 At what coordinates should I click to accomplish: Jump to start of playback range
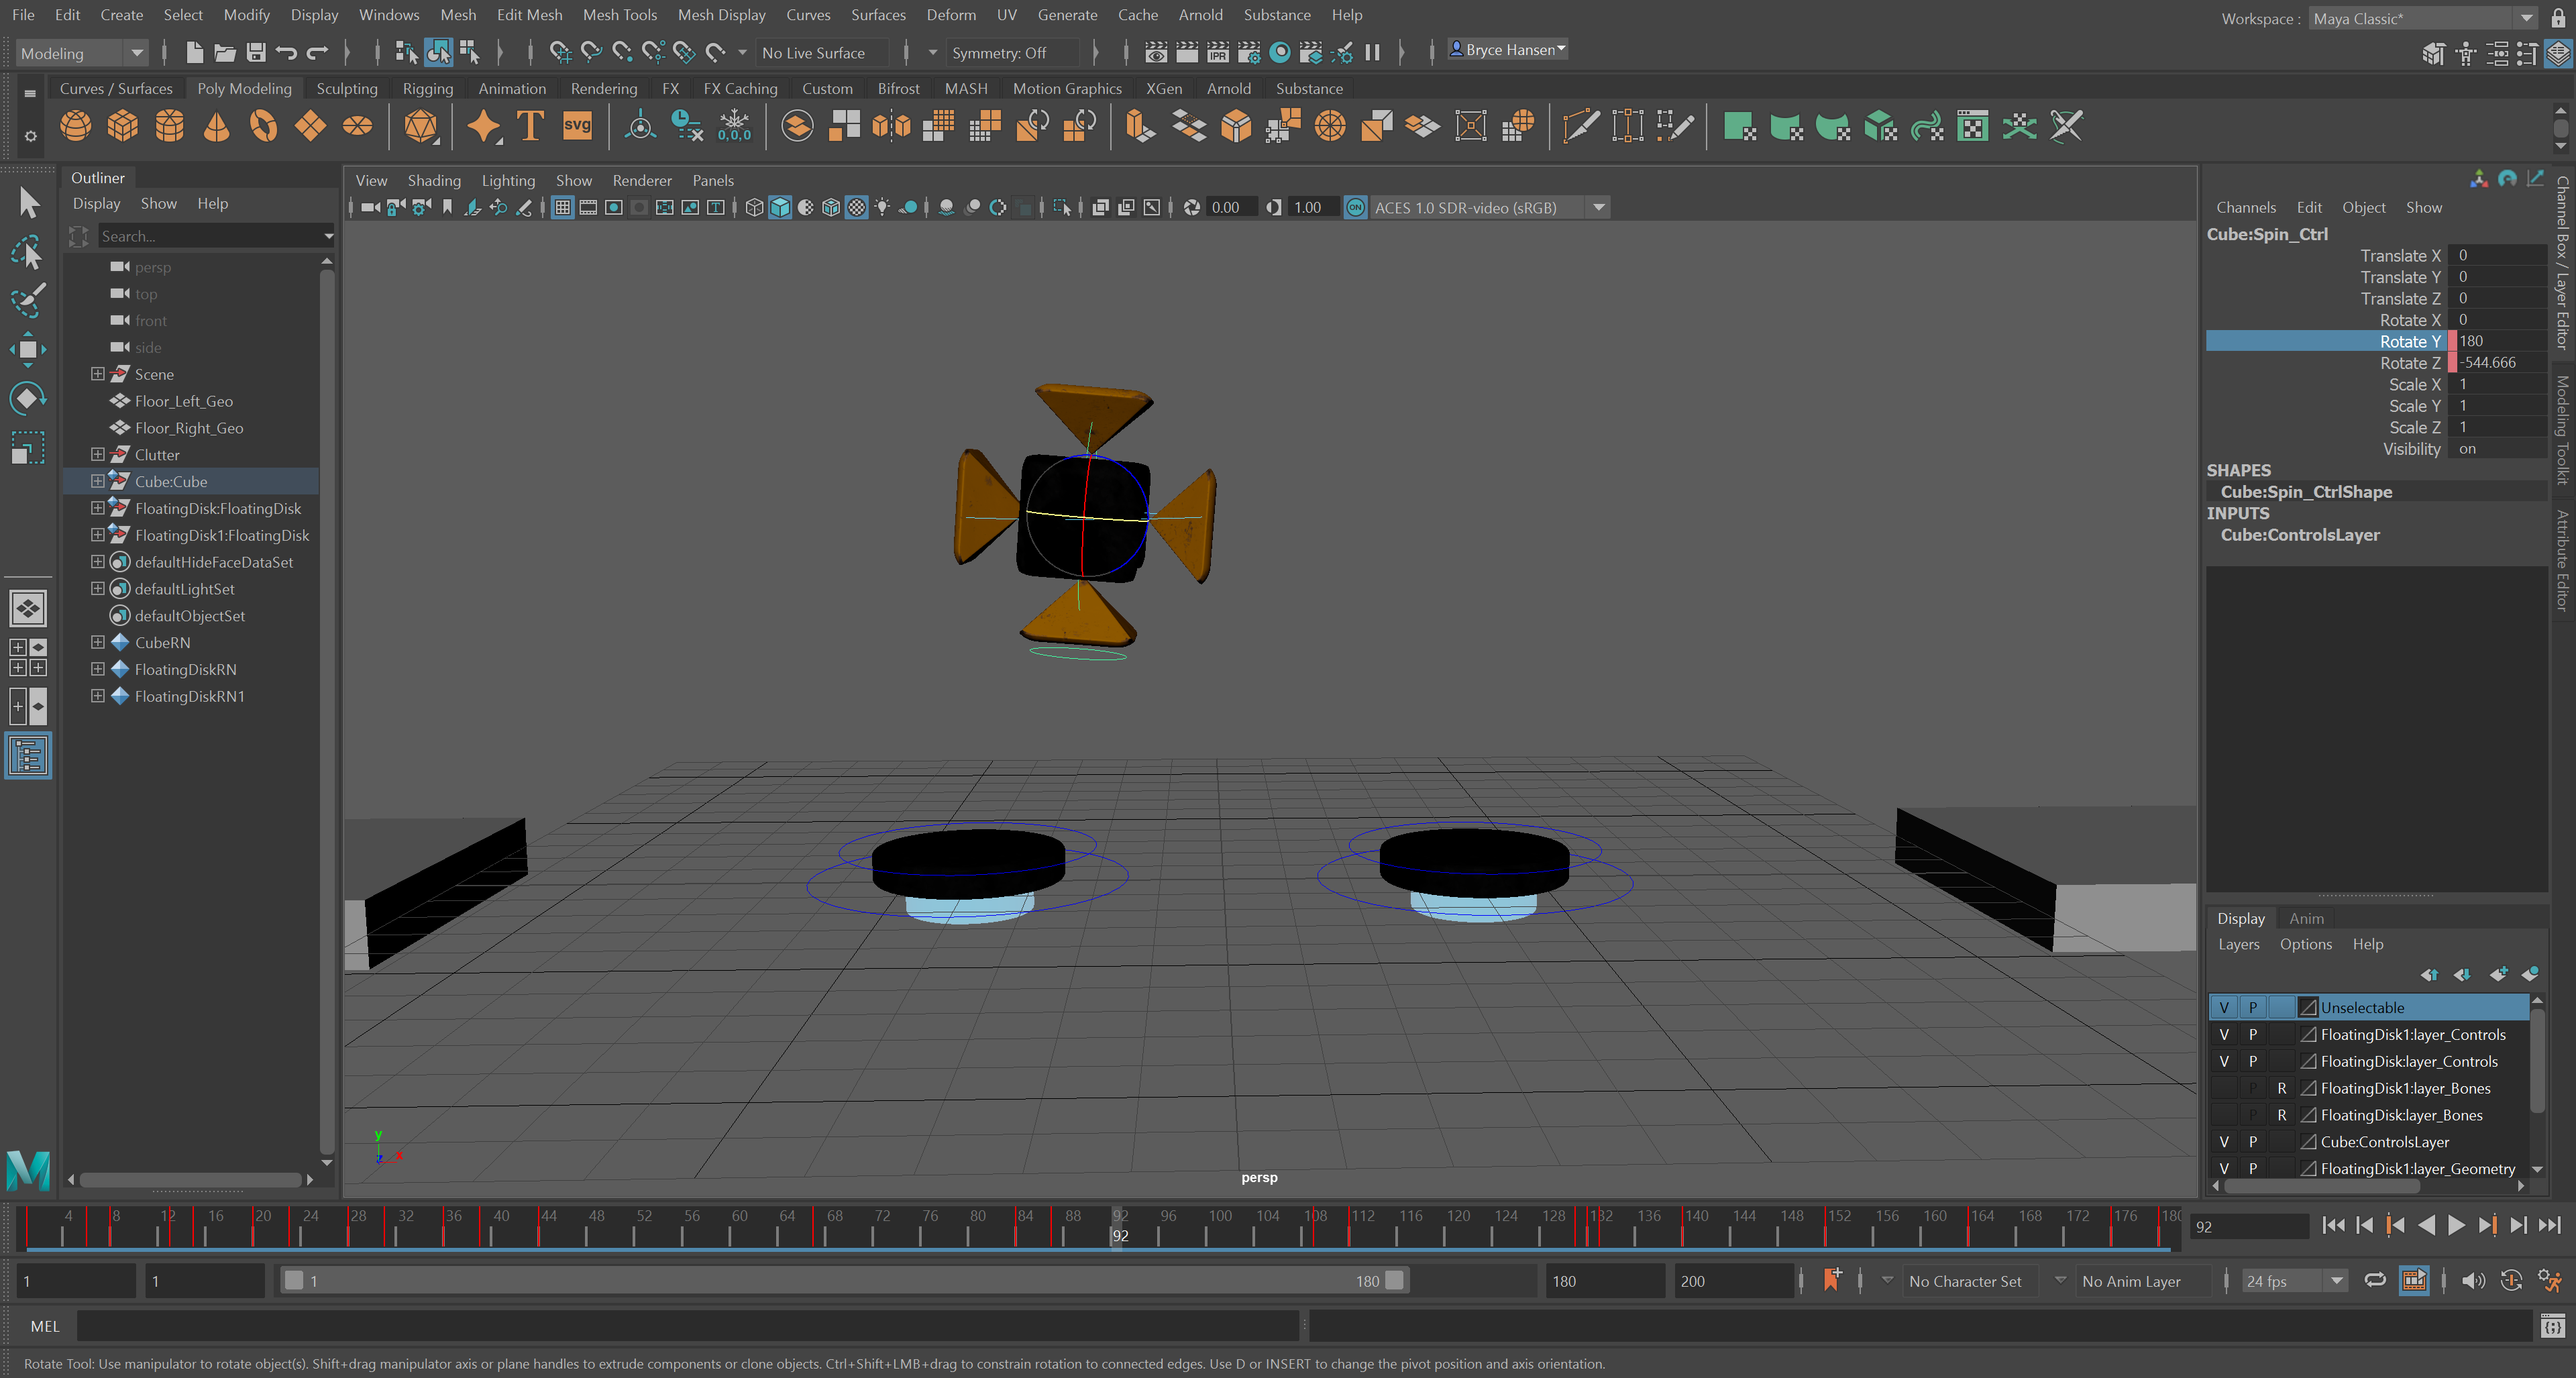pyautogui.click(x=2333, y=1226)
